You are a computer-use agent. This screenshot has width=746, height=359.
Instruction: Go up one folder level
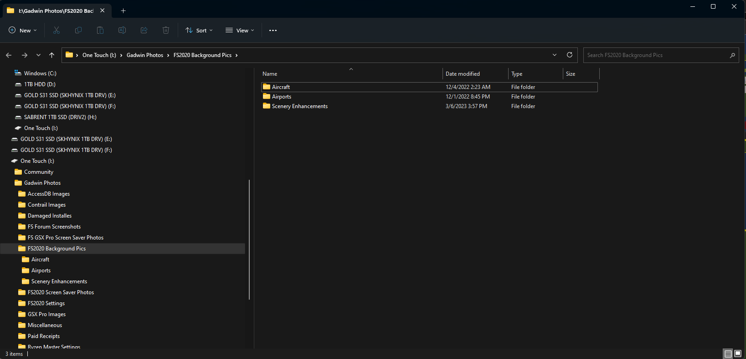point(52,55)
